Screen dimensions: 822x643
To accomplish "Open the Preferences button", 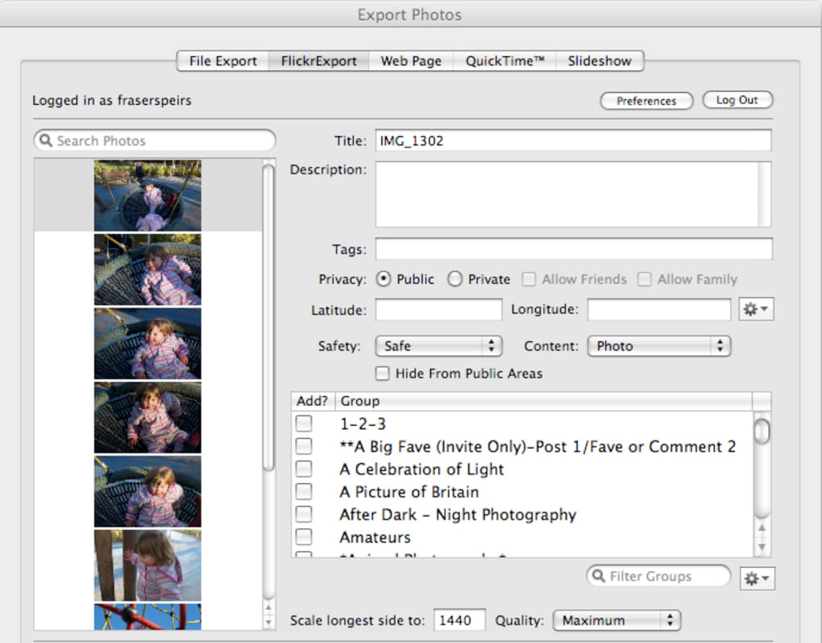I will click(646, 100).
